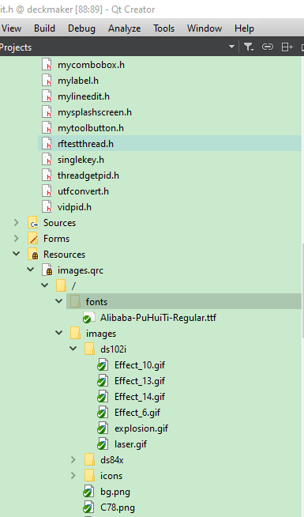
Task: Click the header icon of mycombobox.h
Action: (x=47, y=64)
